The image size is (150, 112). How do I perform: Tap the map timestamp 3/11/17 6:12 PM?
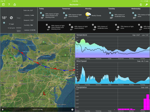[x=37, y=110]
